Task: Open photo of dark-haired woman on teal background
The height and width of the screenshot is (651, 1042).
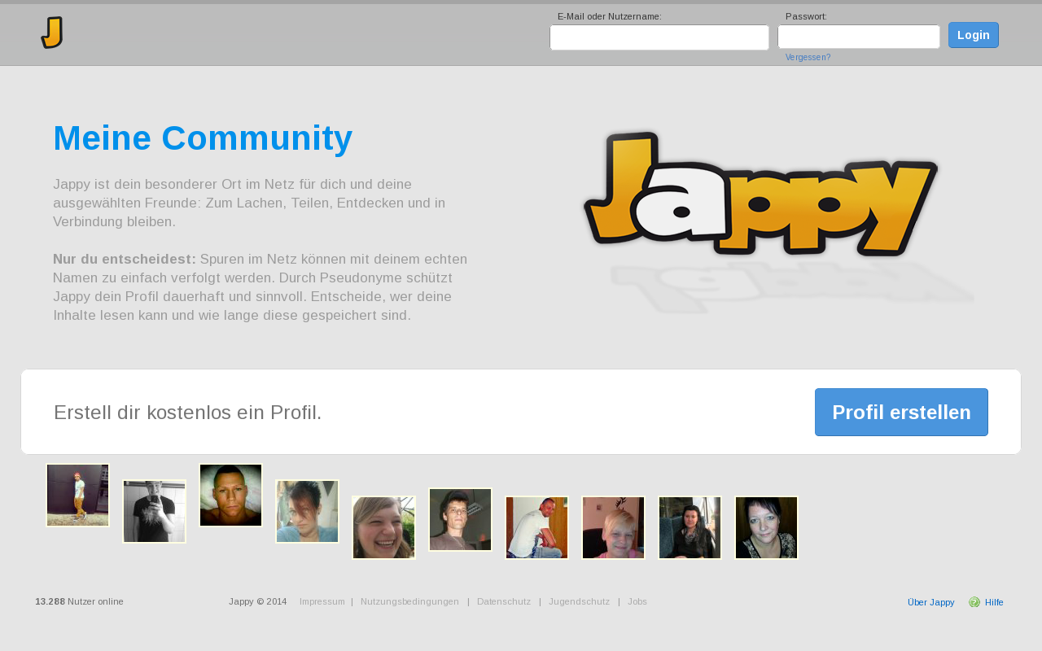Action: tap(307, 511)
